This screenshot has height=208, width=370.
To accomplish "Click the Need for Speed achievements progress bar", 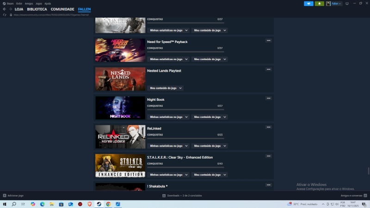I will [185, 52].
